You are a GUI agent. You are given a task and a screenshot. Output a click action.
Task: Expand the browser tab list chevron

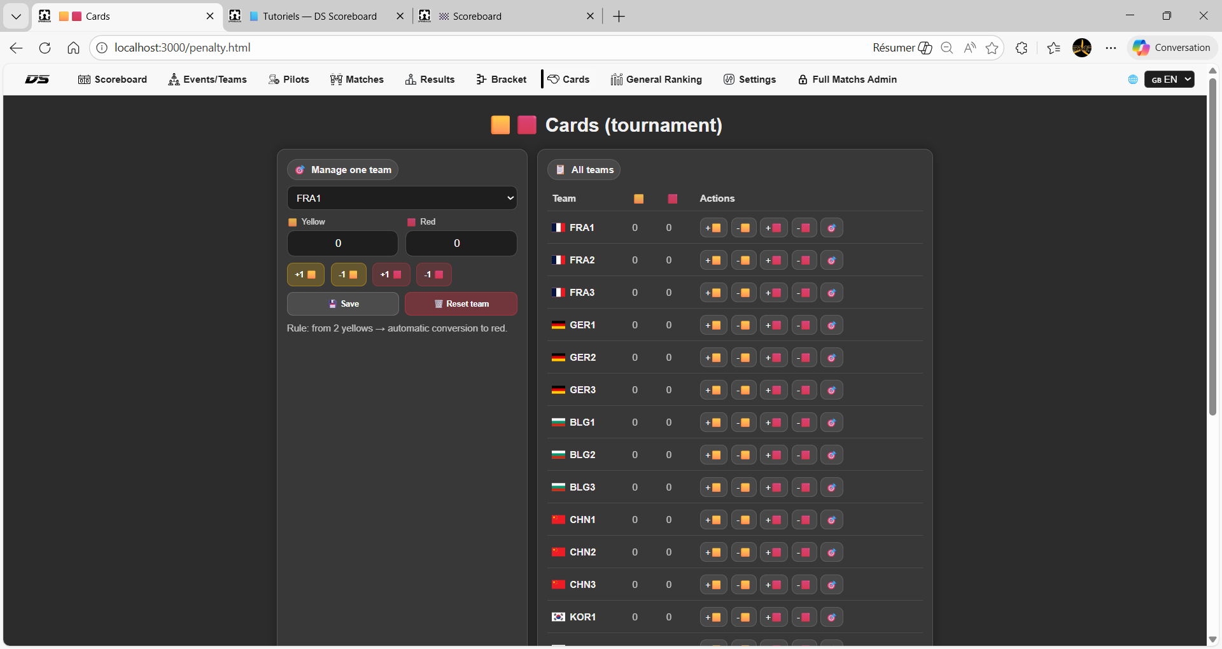[16, 16]
